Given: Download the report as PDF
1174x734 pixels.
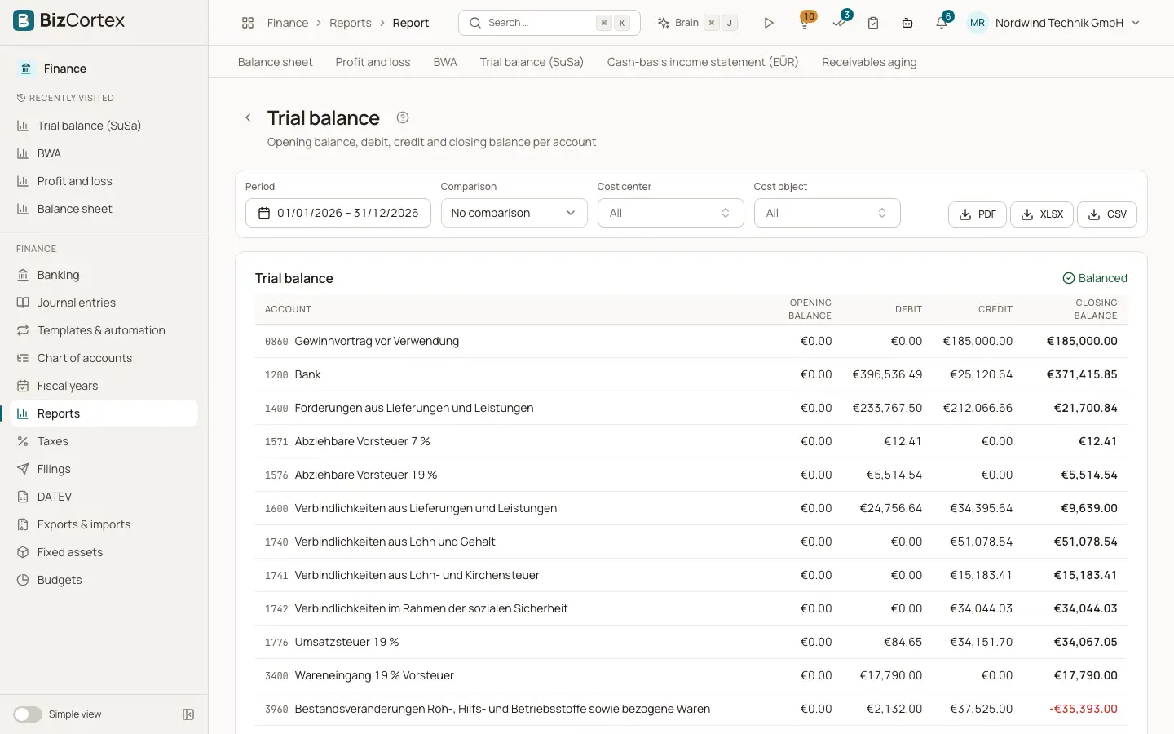Looking at the screenshot, I should 977,214.
